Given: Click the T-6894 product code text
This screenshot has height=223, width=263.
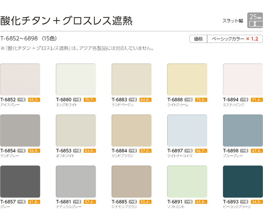Looking at the screenshot, I should tap(231, 100).
